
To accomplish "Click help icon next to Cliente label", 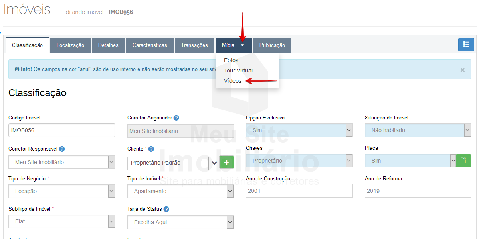I will click(x=151, y=149).
